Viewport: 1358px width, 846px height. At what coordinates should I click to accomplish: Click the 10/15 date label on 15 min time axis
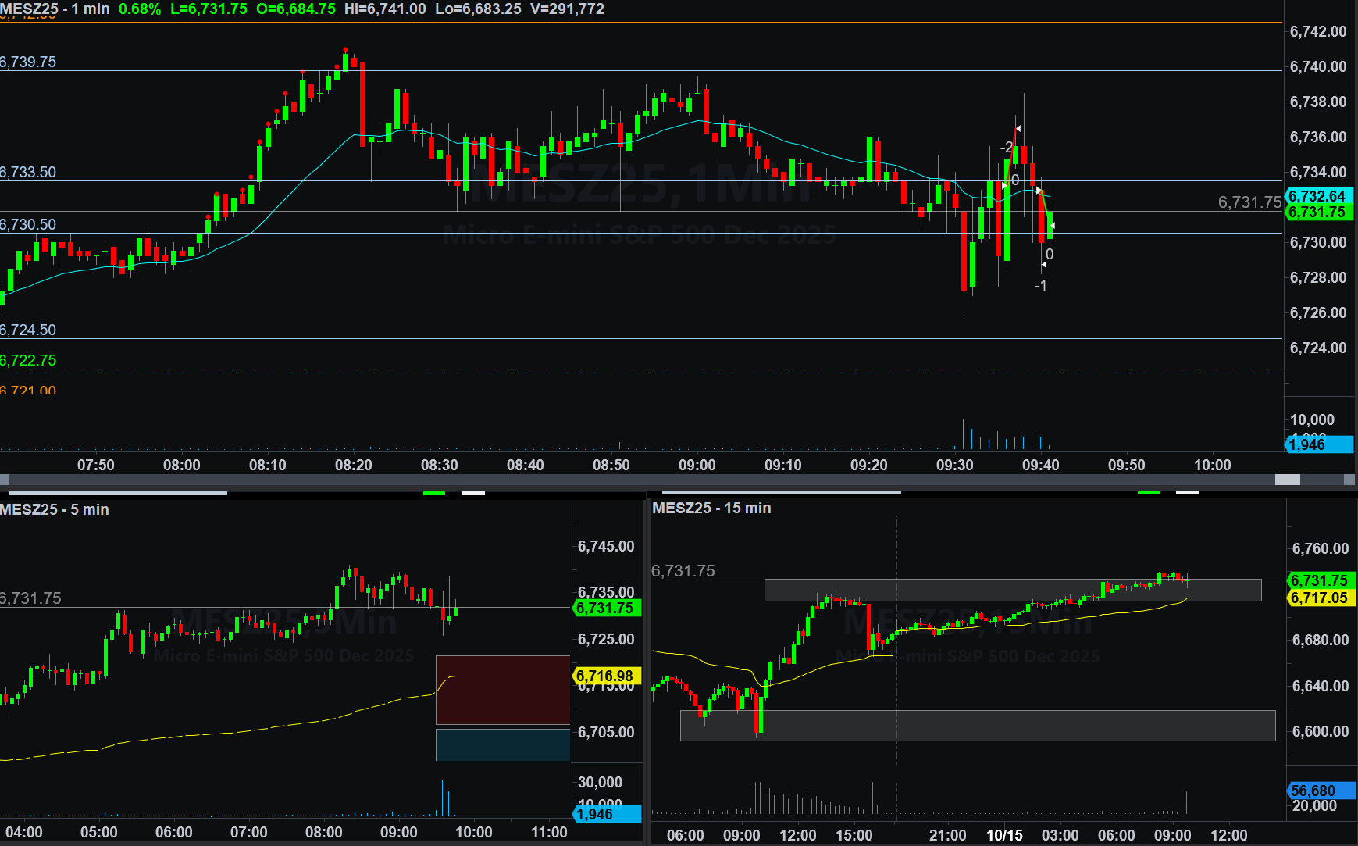[1004, 835]
